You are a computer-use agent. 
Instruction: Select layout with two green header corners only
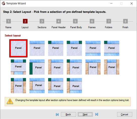click(74, 48)
